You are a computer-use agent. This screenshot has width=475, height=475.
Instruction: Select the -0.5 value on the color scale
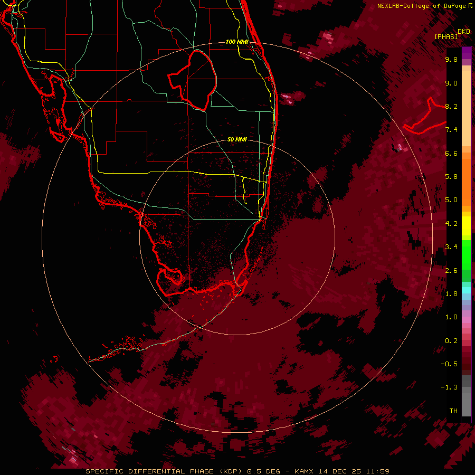449,364
